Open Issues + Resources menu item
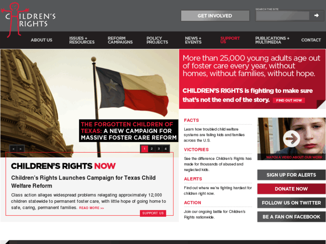This screenshot has width=326, height=244. tap(82, 40)
